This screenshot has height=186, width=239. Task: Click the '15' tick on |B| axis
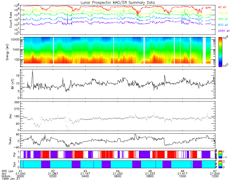pos(18,76)
